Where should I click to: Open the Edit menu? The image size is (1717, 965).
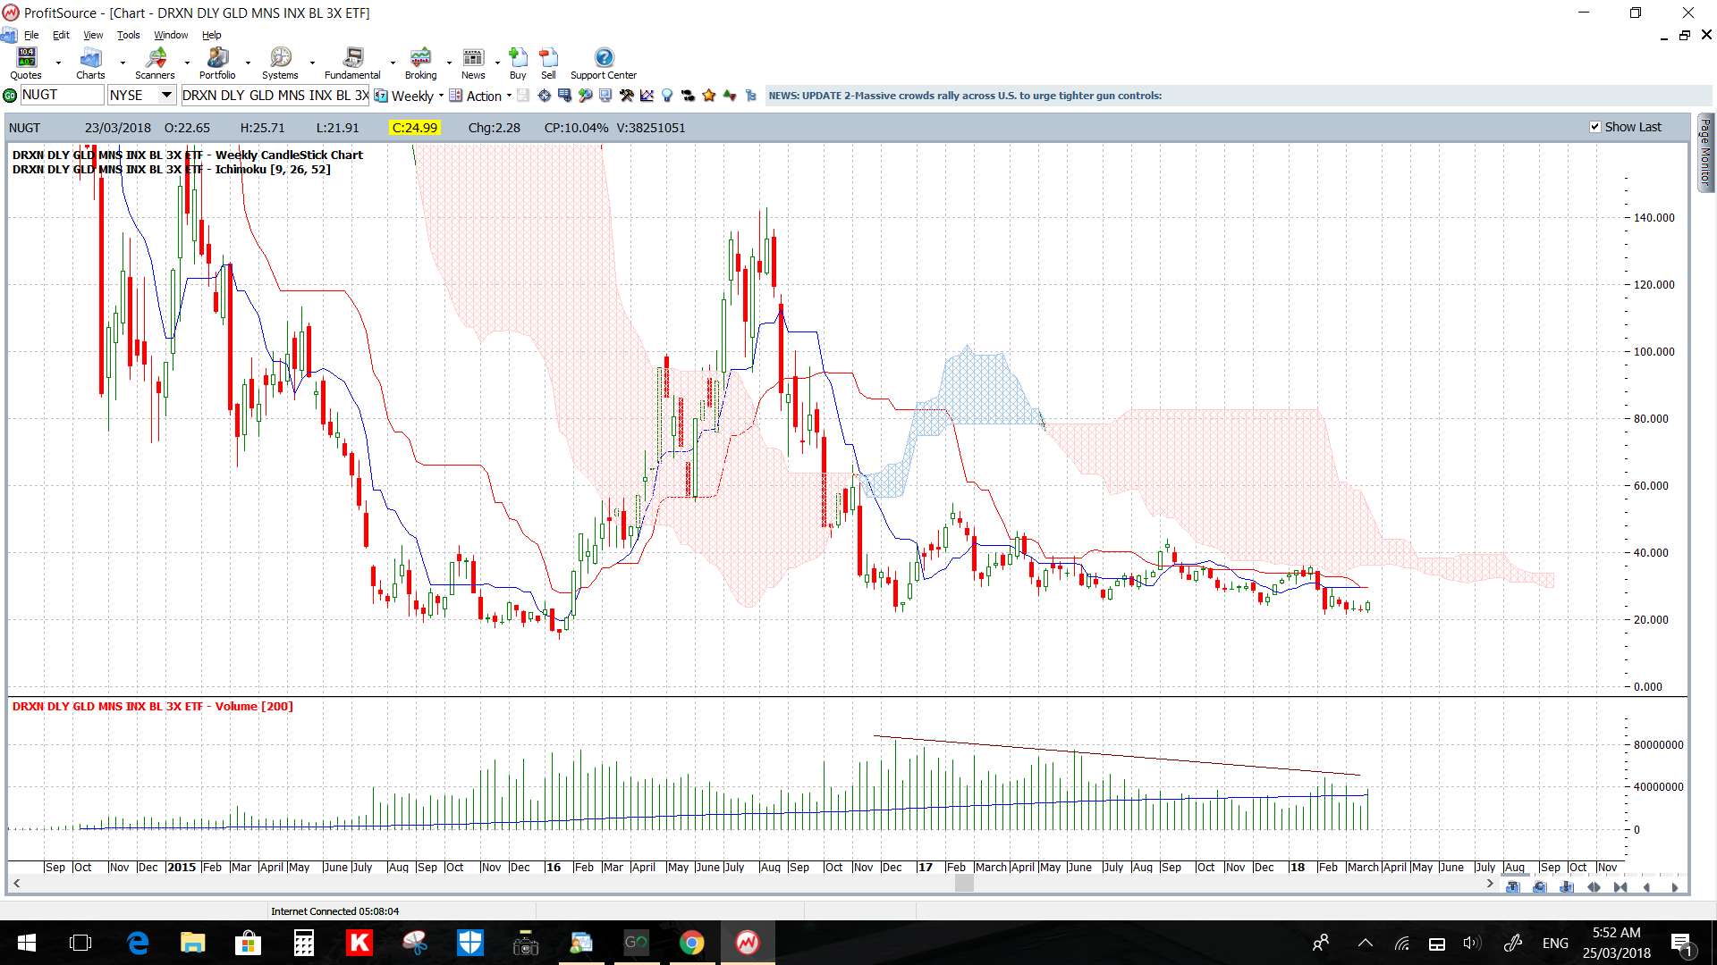(x=61, y=35)
